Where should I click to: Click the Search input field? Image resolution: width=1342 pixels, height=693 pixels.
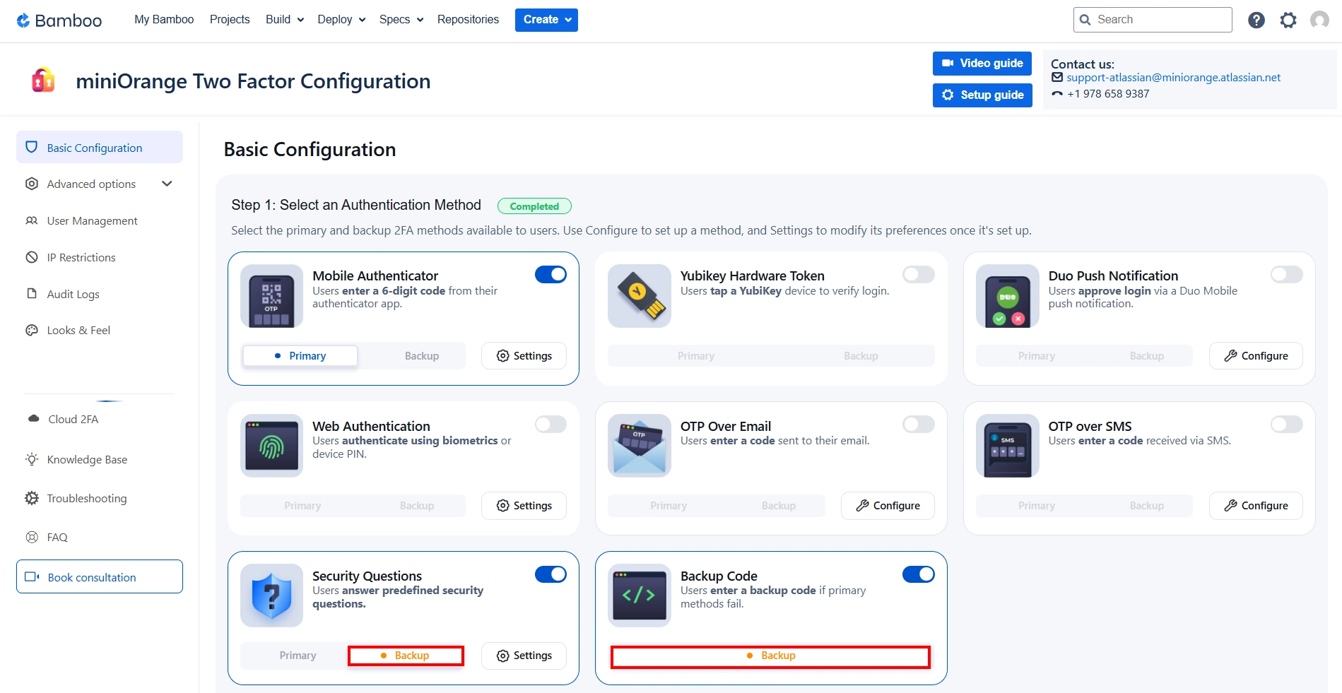pos(1159,20)
